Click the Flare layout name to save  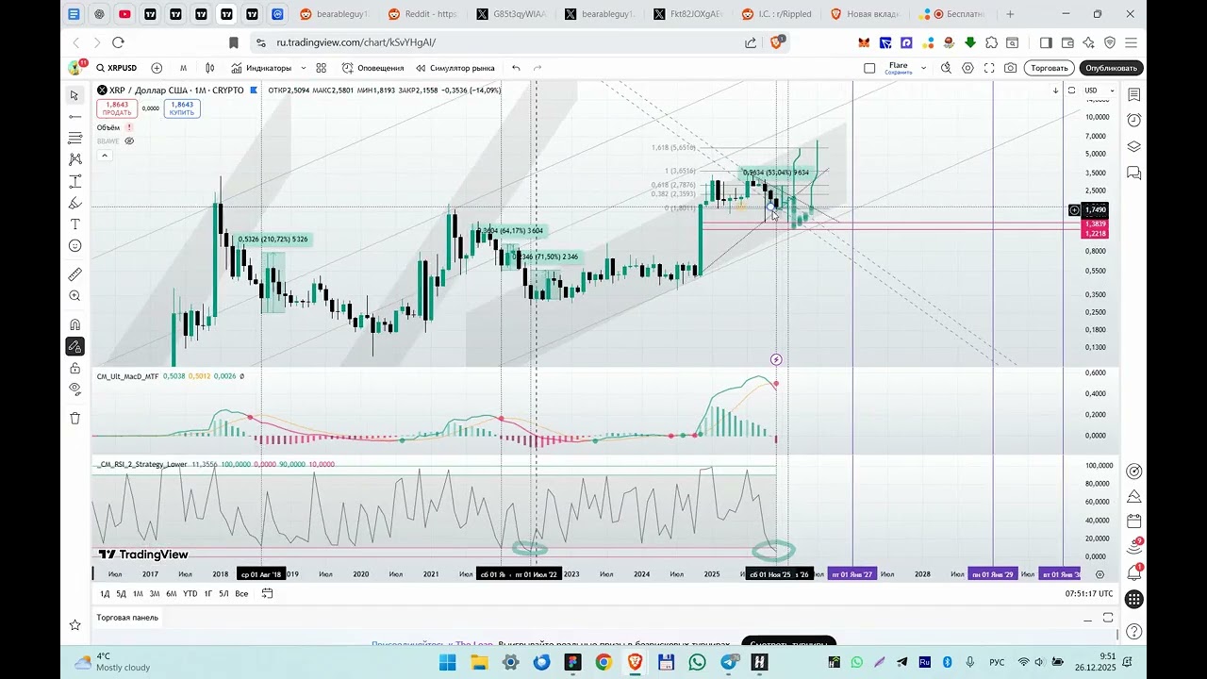(x=899, y=68)
